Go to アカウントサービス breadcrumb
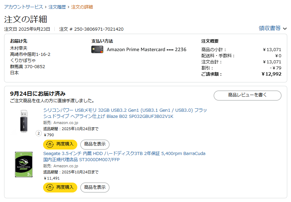 point(23,7)
